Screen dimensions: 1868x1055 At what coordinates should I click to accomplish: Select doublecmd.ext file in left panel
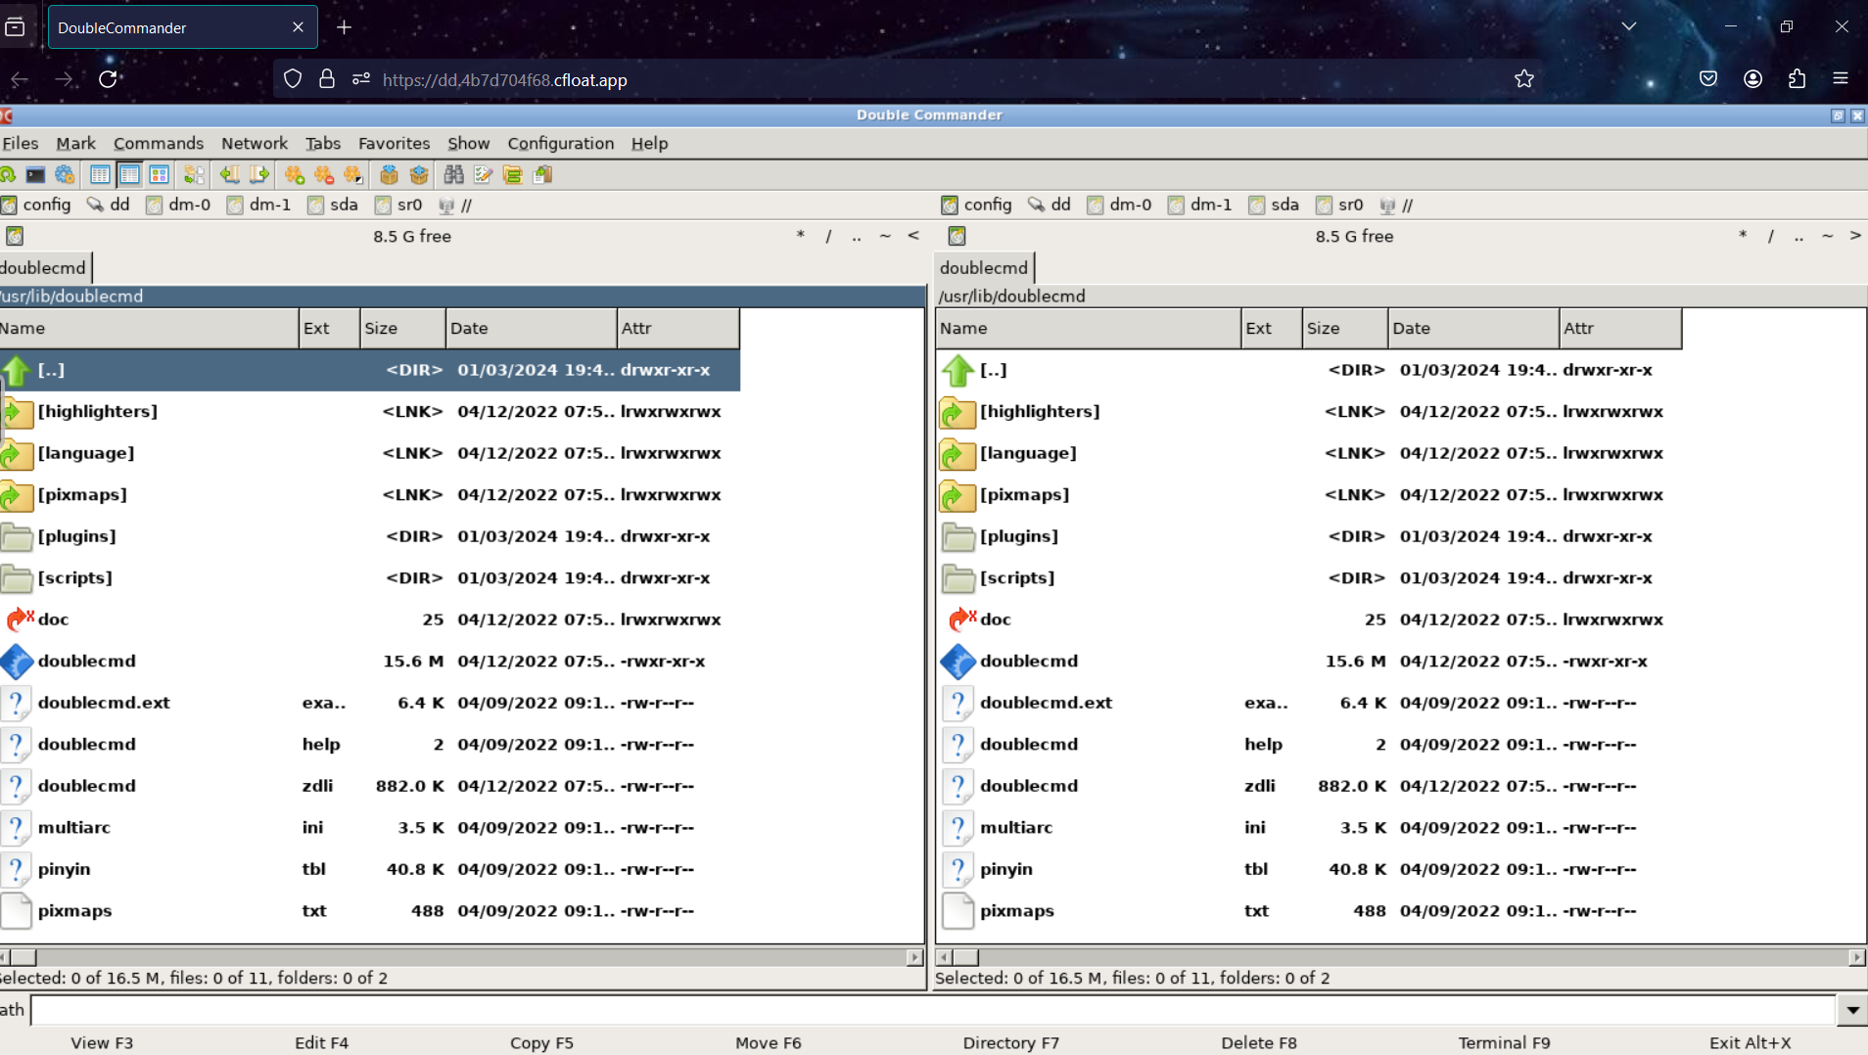(x=370, y=703)
